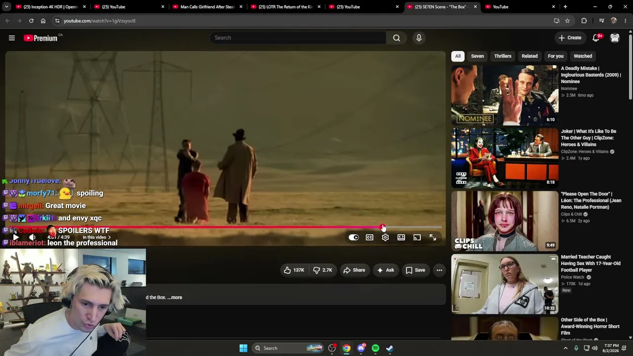Cast the video to a TV
The image size is (633, 356).
[417, 238]
